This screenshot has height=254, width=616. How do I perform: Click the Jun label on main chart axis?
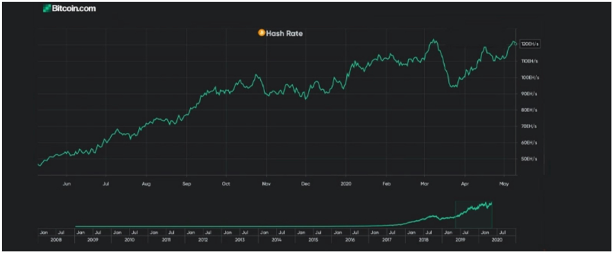[67, 183]
